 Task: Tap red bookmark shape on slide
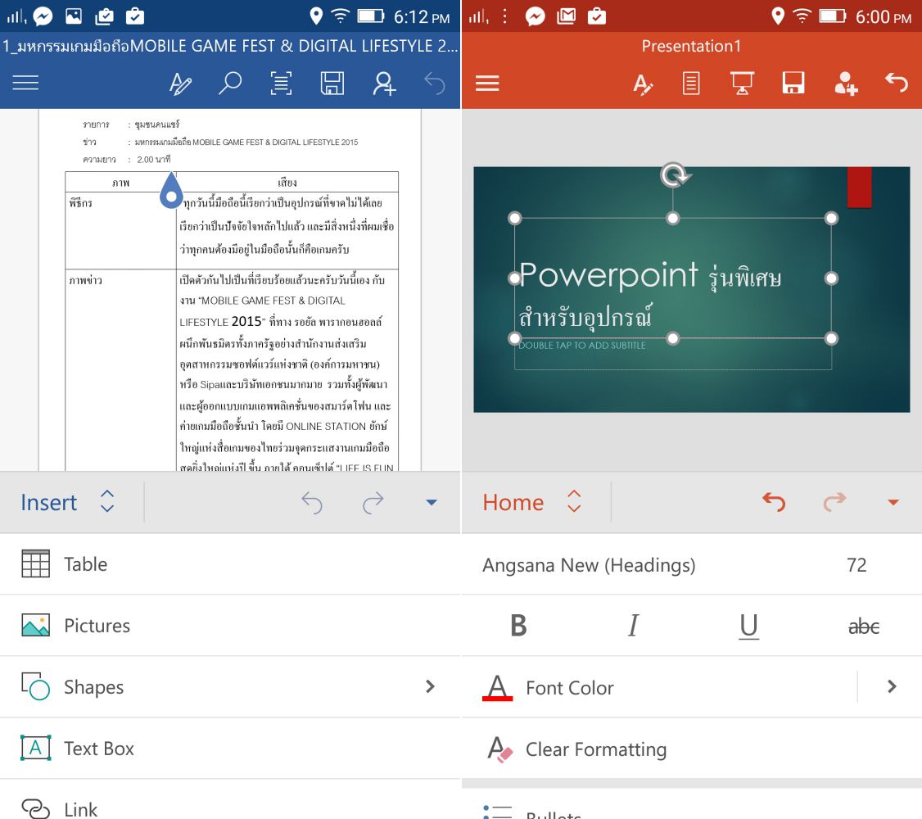(859, 187)
